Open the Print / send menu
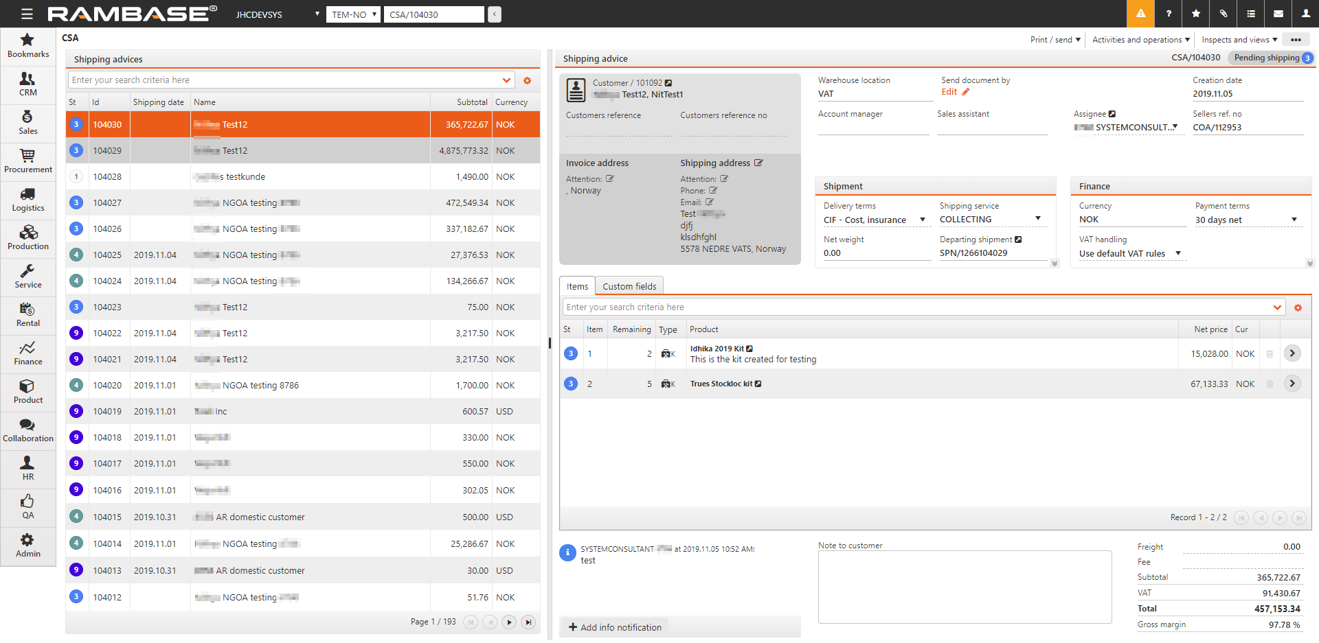This screenshot has width=1319, height=643. tap(1055, 40)
